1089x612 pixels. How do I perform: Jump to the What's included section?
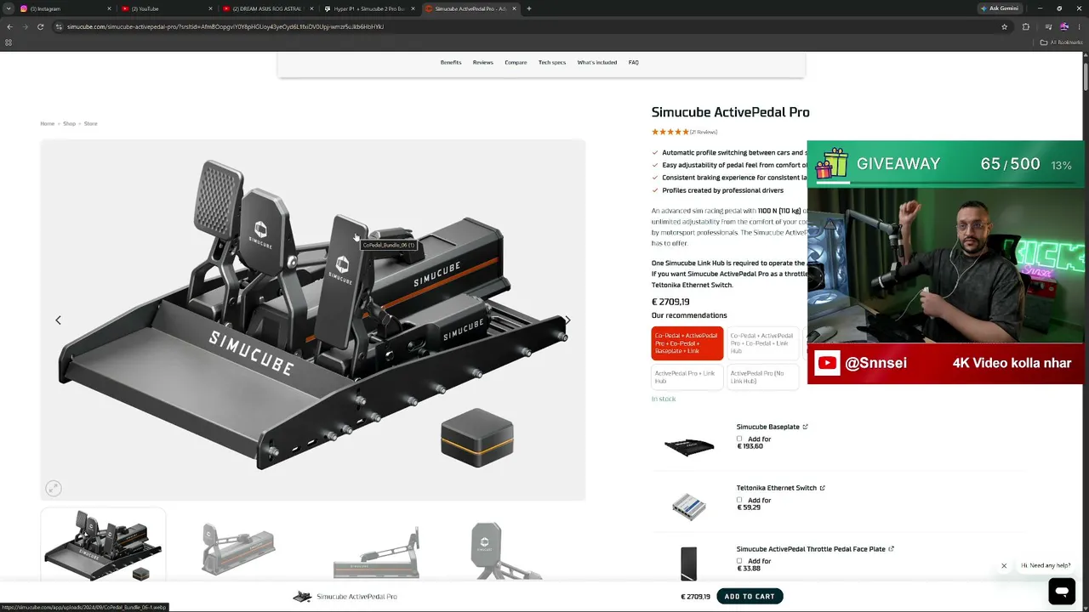tap(597, 62)
